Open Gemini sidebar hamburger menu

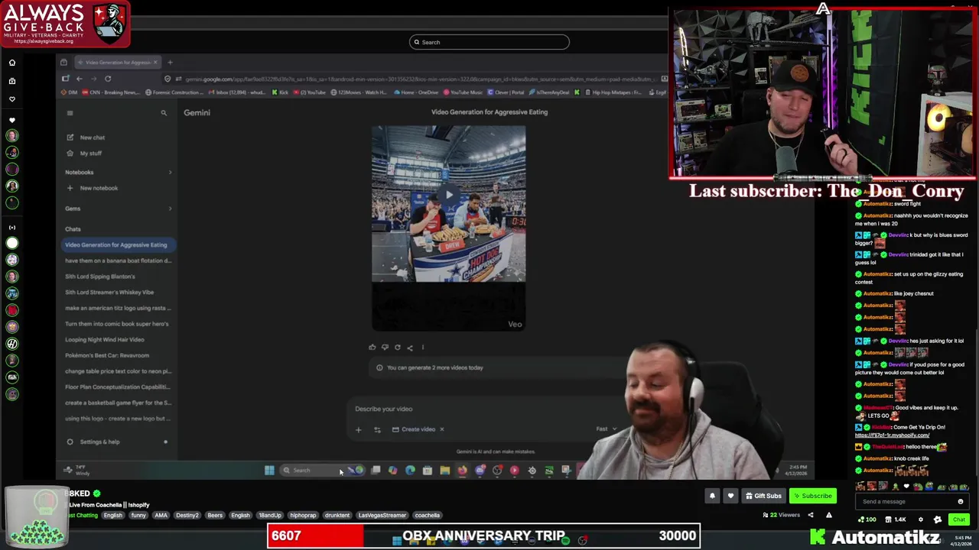coord(70,113)
